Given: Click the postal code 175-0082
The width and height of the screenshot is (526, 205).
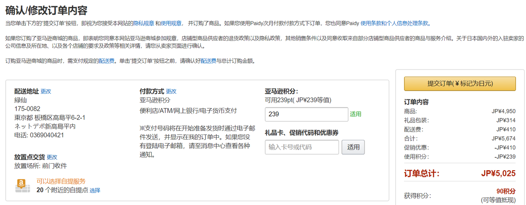Looking at the screenshot, I should point(27,109).
